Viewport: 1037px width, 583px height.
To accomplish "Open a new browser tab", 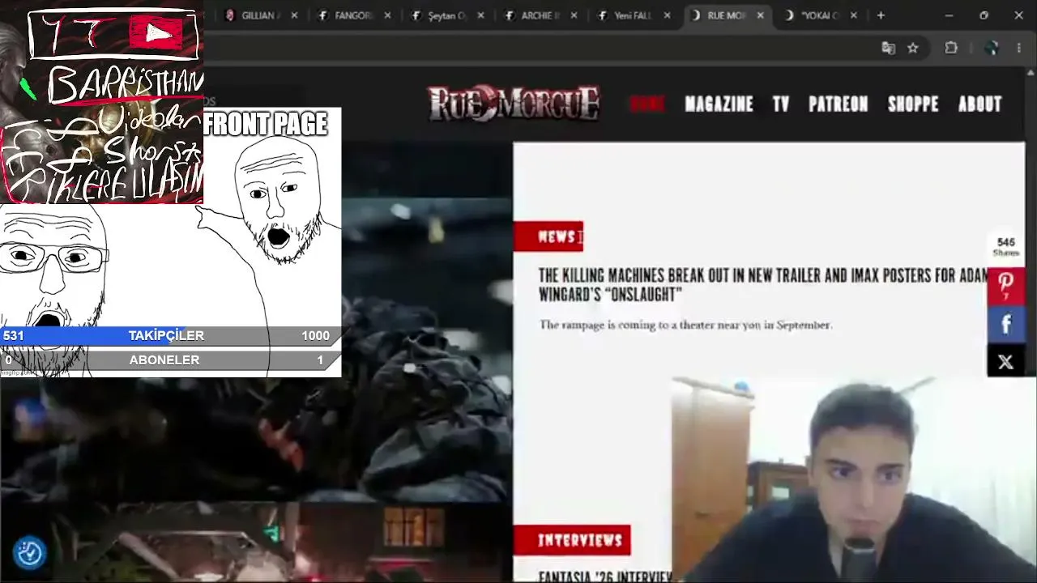I will point(881,15).
